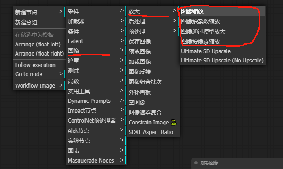Screen dimensions: 283x169
Task: Open the 图像 submenu entry
Action: tap(96, 51)
